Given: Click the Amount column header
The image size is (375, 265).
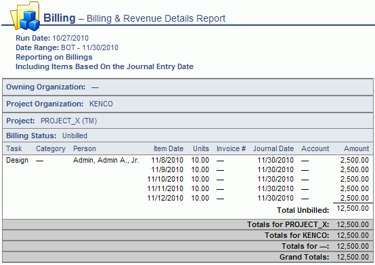Looking at the screenshot, I should [356, 148].
